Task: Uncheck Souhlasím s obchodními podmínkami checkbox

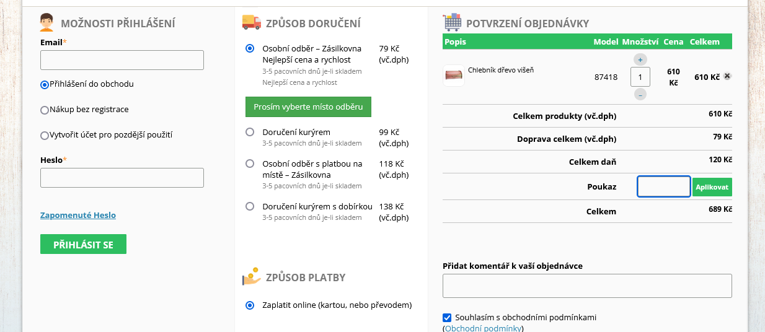Action: pos(447,318)
